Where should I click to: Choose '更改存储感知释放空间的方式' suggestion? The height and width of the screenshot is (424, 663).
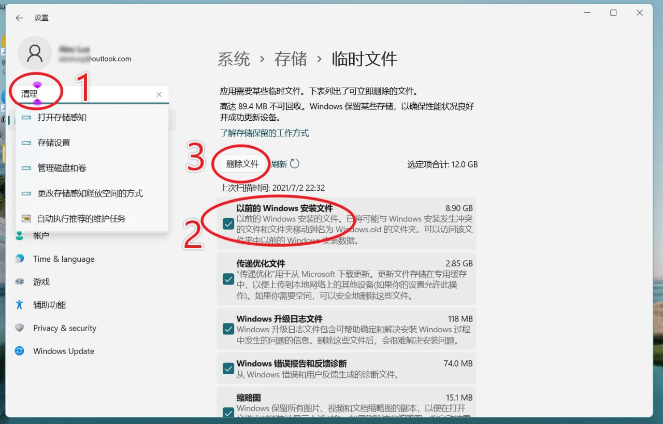[90, 193]
